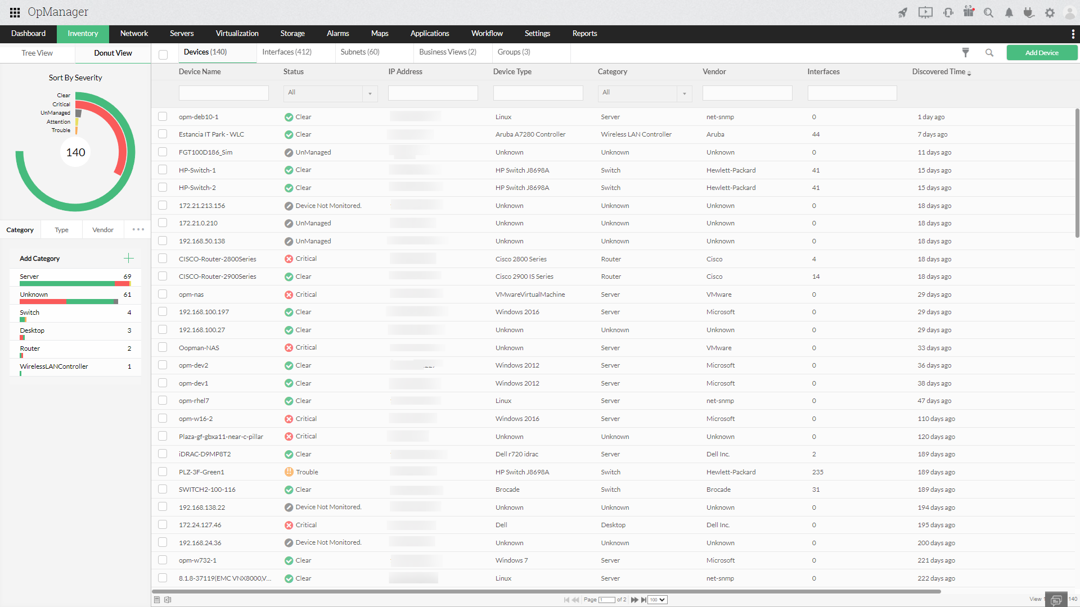Toggle checkbox for CISCO-Router-2800Series row
This screenshot has width=1080, height=607.
[x=163, y=259]
